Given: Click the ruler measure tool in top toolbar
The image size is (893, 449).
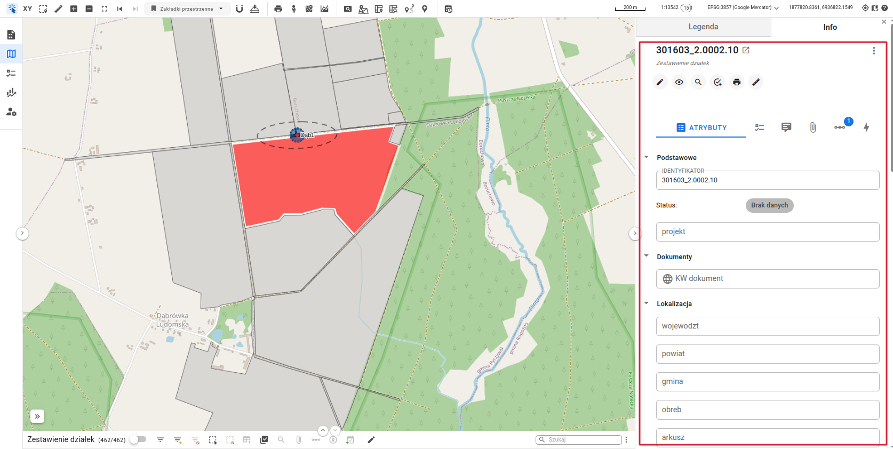Looking at the screenshot, I should [59, 9].
